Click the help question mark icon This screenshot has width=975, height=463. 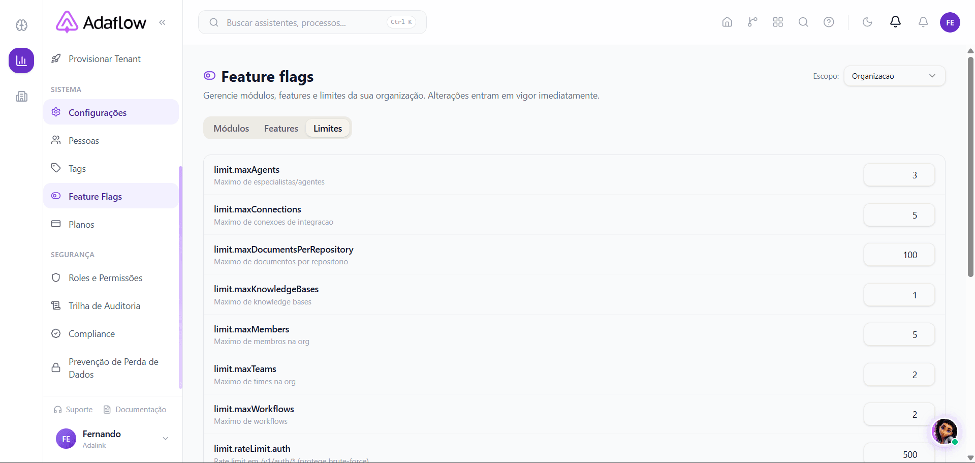(829, 22)
